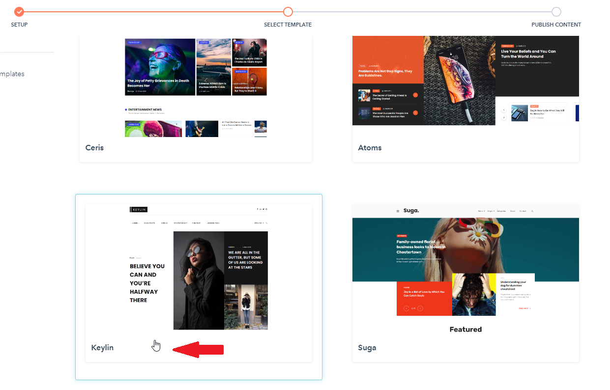610x390 pixels.
Task: Click the right carousel arrow in Atoms preview
Action: click(504, 118)
